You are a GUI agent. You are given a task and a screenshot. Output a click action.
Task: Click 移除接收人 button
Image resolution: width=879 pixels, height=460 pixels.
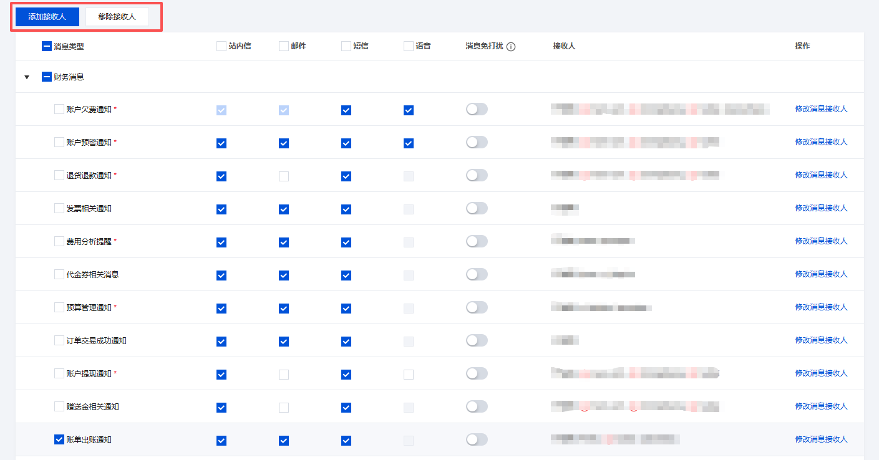pyautogui.click(x=117, y=17)
